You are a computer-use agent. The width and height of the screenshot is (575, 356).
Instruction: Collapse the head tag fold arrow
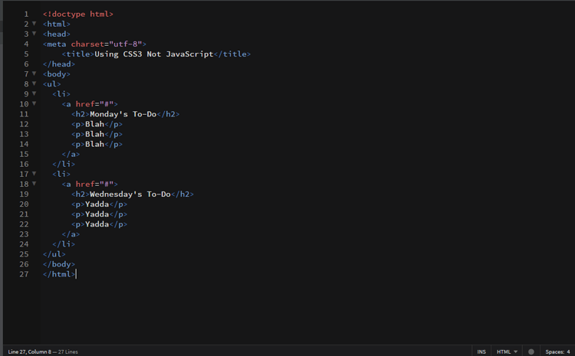coord(34,34)
